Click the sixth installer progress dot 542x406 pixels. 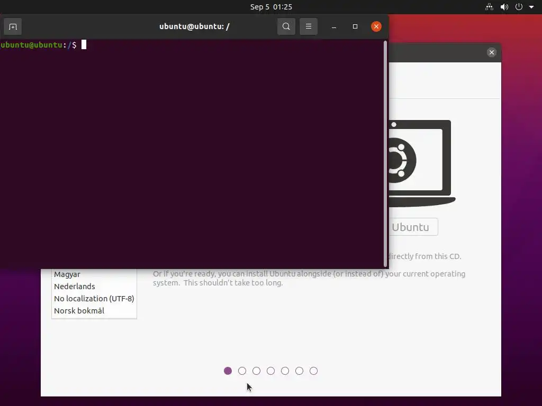300,371
